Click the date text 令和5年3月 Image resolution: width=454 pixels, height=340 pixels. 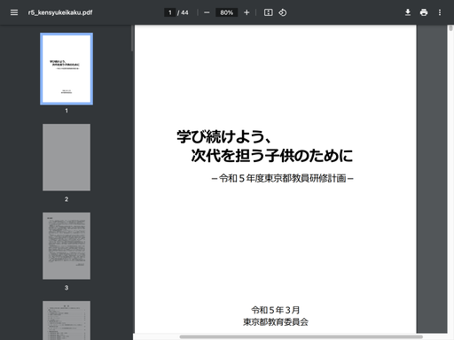coord(276,310)
